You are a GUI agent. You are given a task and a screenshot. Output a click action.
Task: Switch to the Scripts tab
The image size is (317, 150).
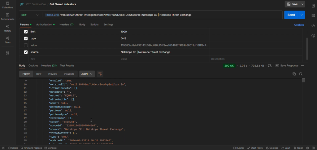coord(94,24)
